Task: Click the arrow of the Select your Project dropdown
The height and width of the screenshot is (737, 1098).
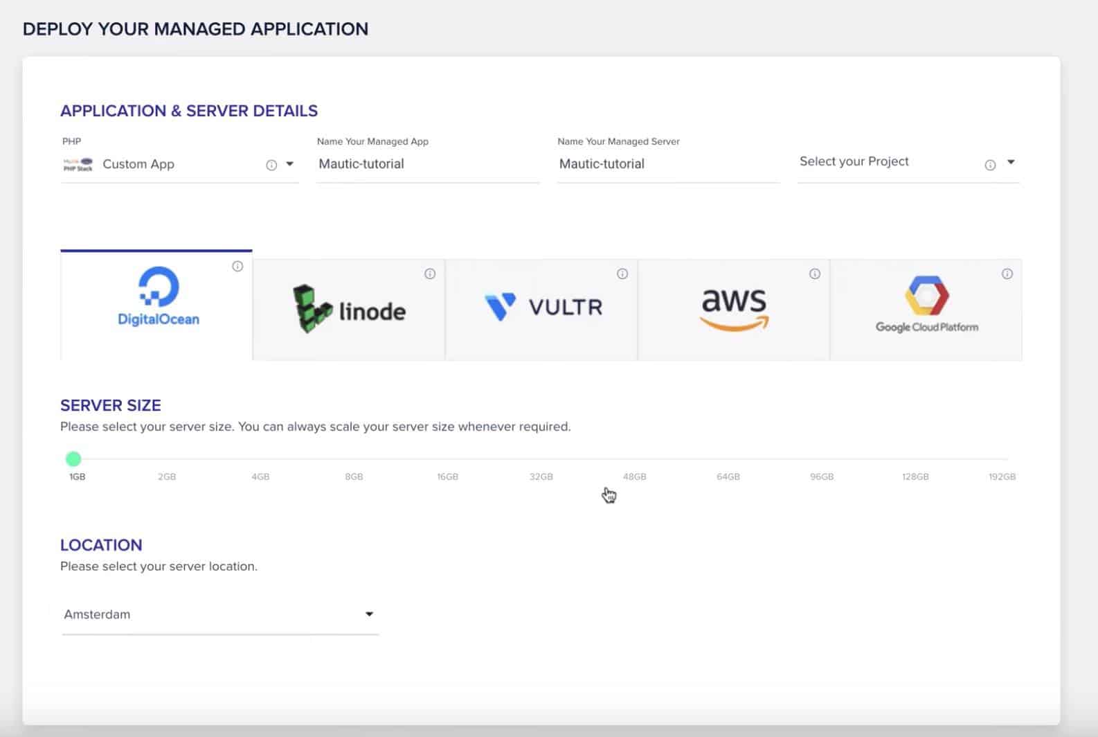Action: click(x=1011, y=162)
